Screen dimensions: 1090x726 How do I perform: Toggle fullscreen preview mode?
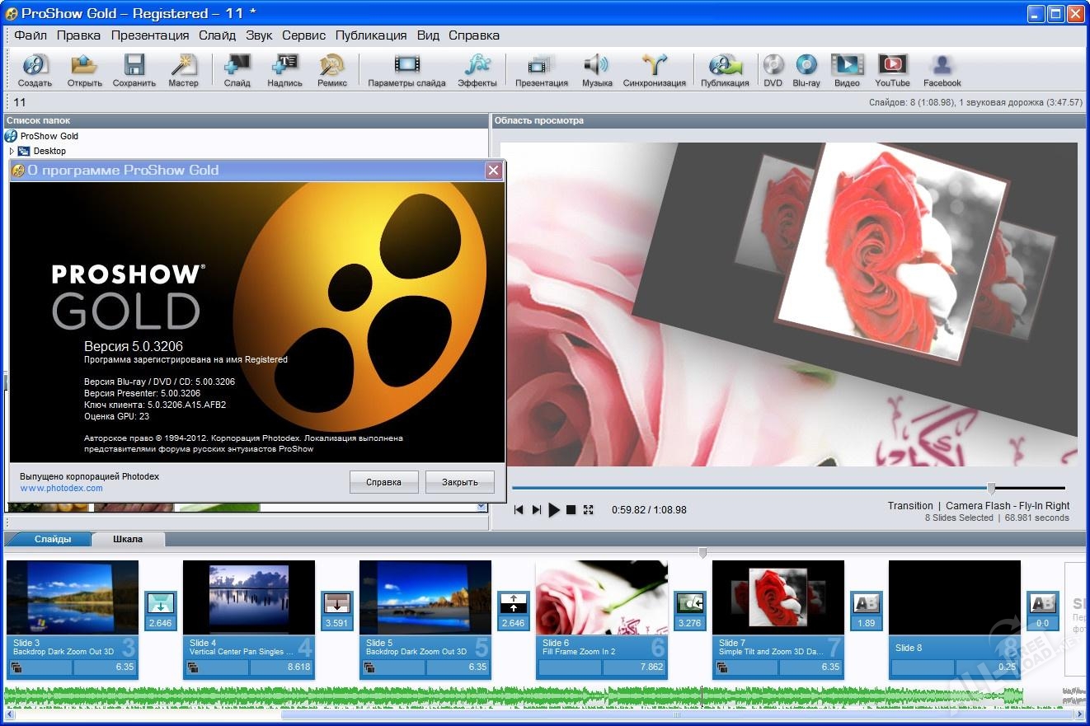click(x=588, y=510)
